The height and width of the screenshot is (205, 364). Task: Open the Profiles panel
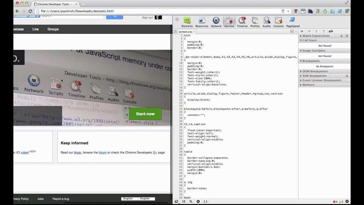tap(255, 22)
